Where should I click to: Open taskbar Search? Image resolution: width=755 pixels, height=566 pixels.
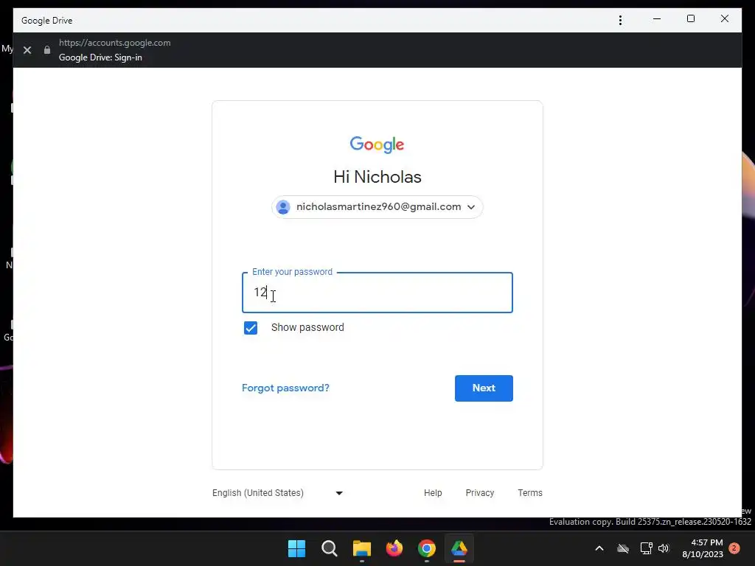click(330, 548)
